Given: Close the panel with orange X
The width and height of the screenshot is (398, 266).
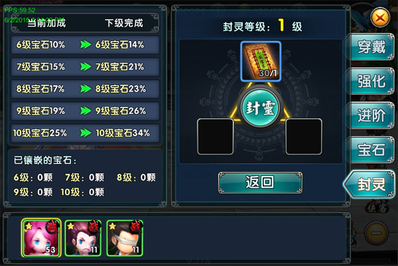Looking at the screenshot, I should 380,18.
